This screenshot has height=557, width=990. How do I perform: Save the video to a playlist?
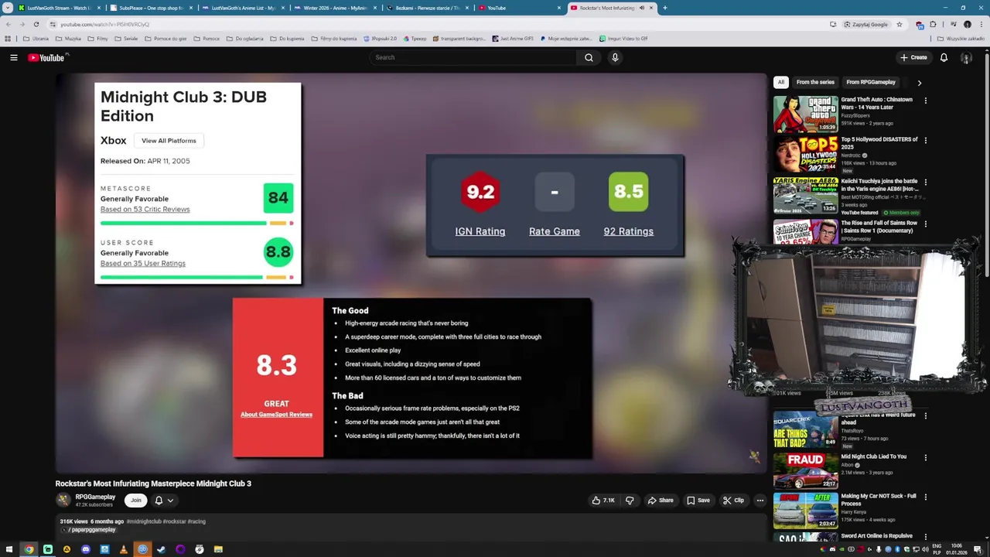click(x=698, y=501)
